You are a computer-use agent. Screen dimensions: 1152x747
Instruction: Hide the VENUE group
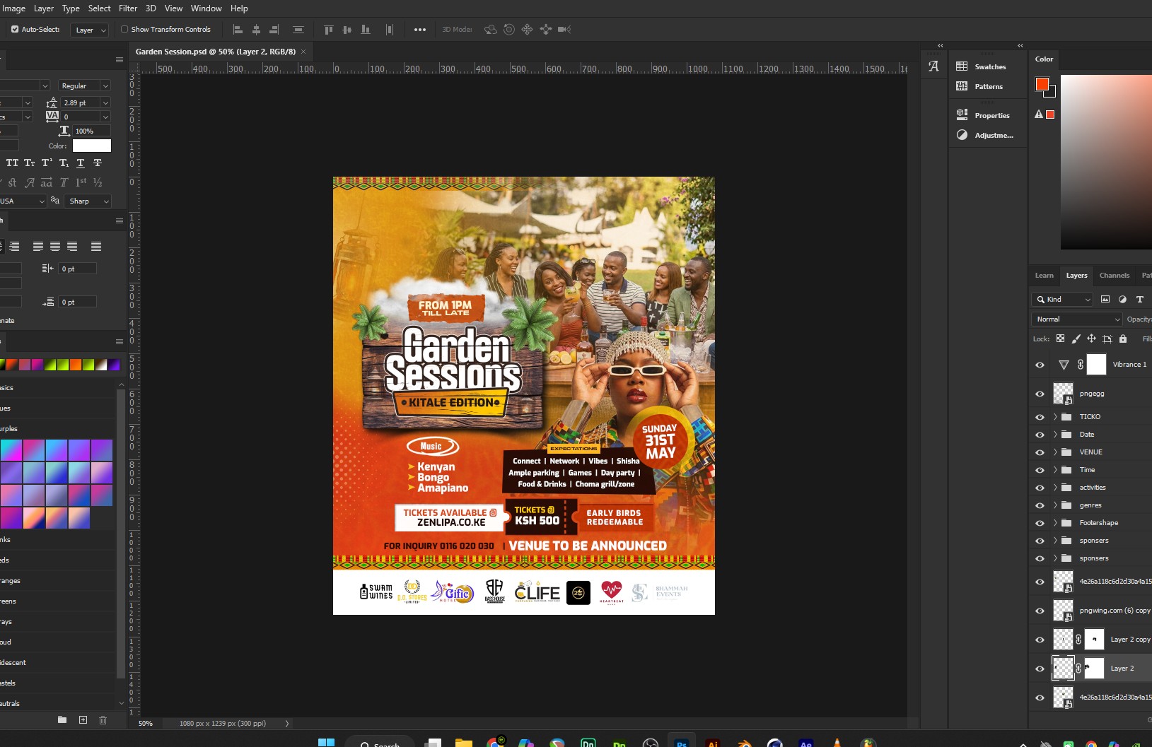pos(1040,452)
